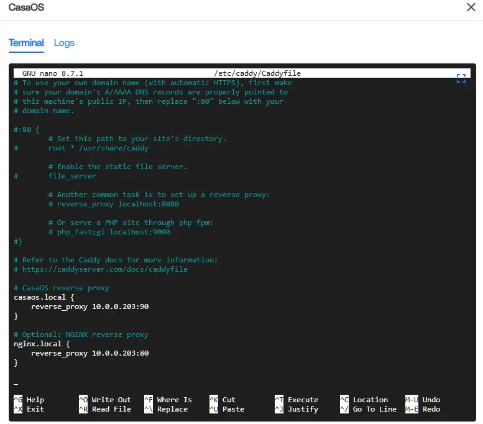Click the 'Refer to the Caddy docs' comment
483x424 pixels.
pos(116,260)
